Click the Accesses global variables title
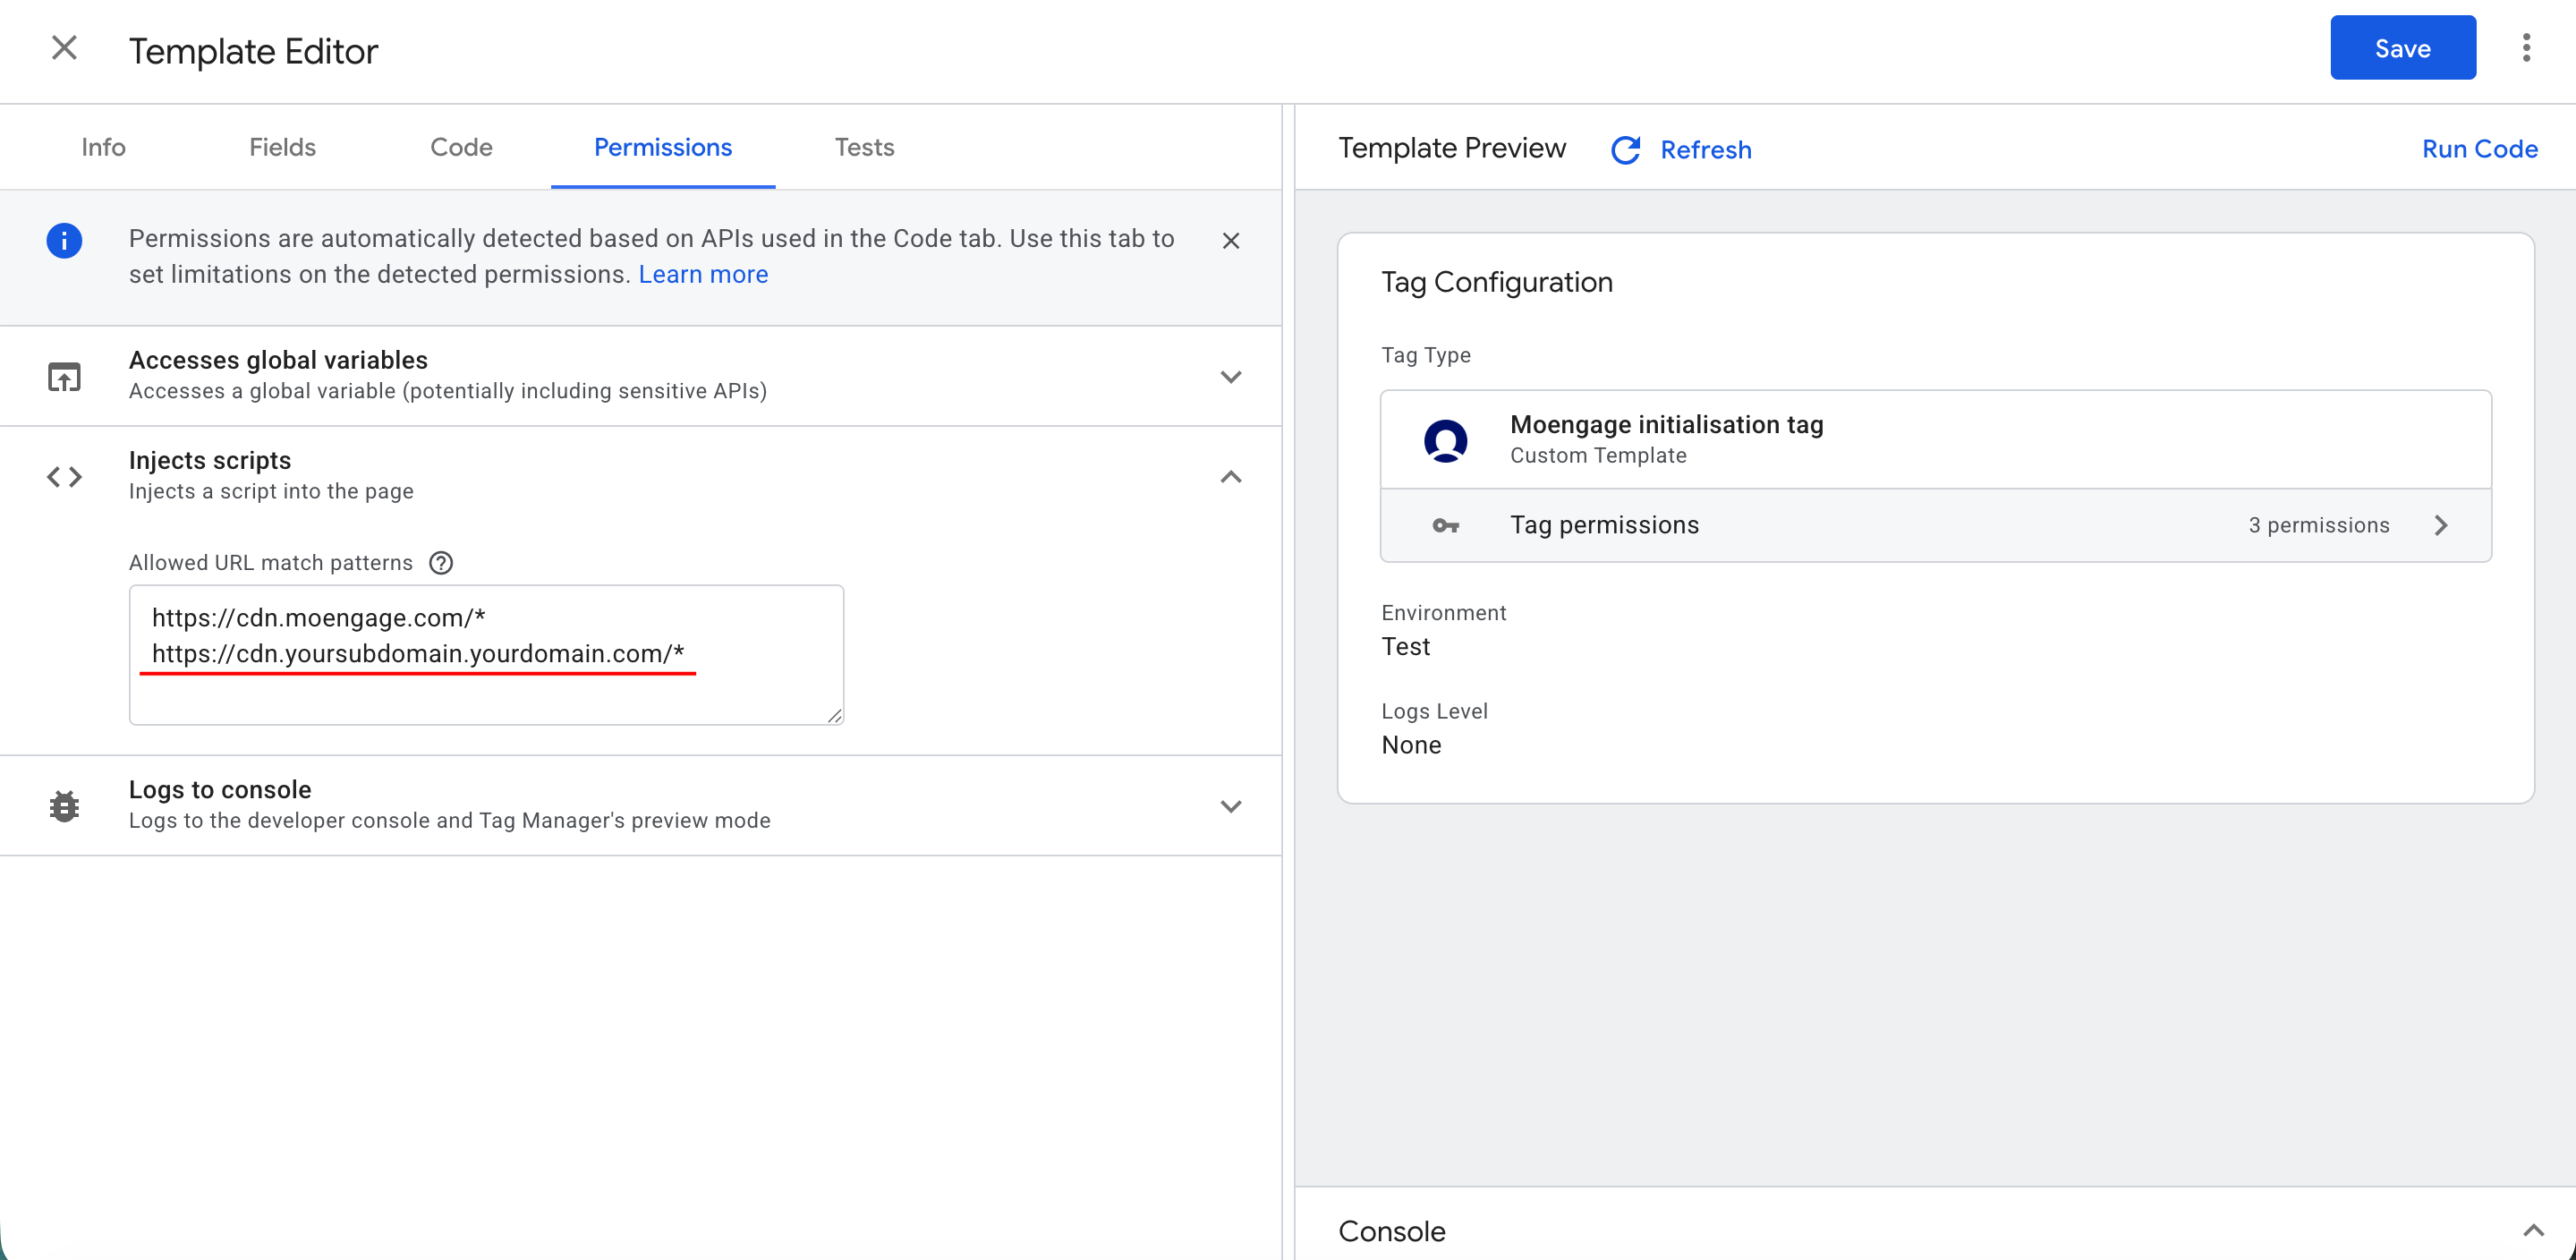This screenshot has width=2576, height=1260. coord(278,360)
